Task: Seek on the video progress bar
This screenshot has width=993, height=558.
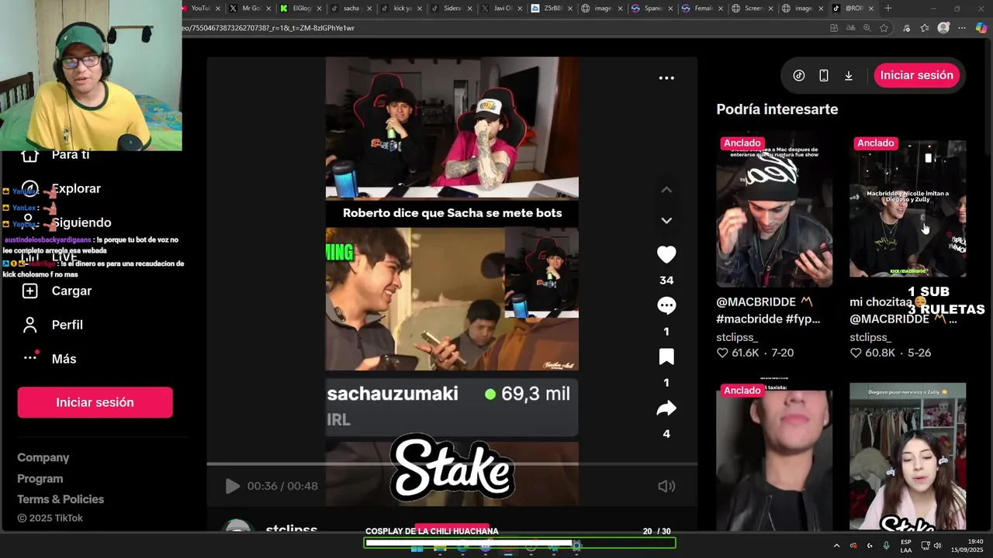Action: pyautogui.click(x=452, y=464)
